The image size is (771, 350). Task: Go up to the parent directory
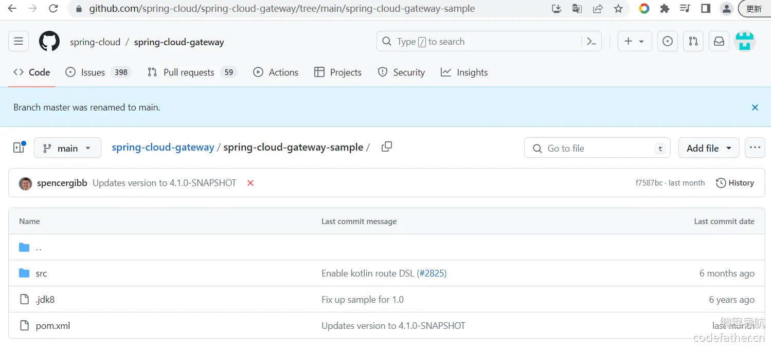[x=39, y=247]
